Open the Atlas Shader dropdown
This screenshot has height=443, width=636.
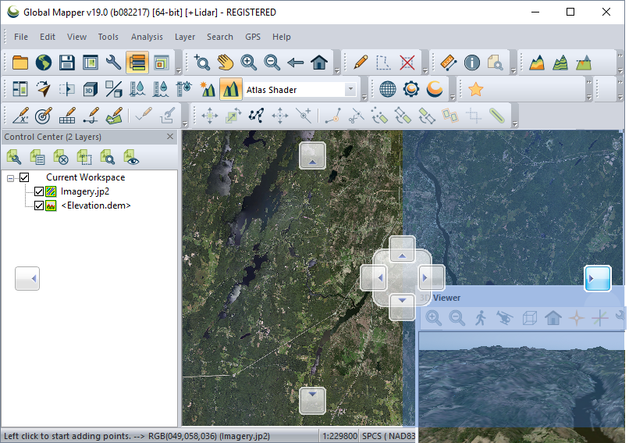350,90
